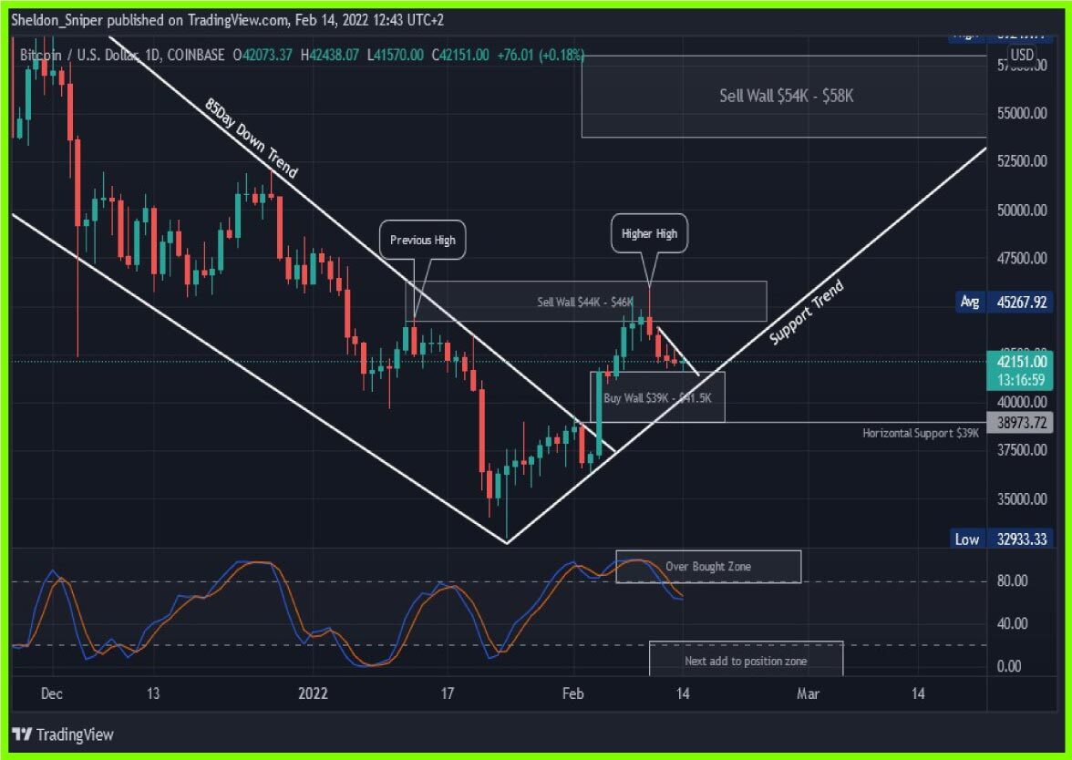Click the Mar label on time axis
Viewport: 1072px width, 760px height.
808,693
